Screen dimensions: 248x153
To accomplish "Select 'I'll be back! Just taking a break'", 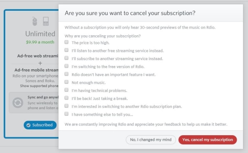I will coord(67,98).
